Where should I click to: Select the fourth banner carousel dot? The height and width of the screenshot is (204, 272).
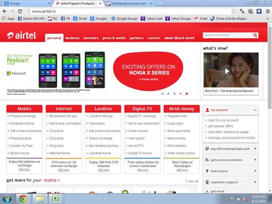(181, 94)
